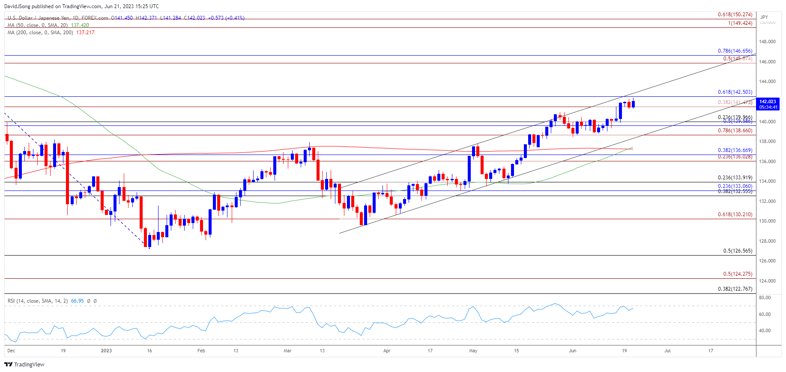
Task: Click the daily change +0.573 (+0.41%)
Action: click(226, 18)
